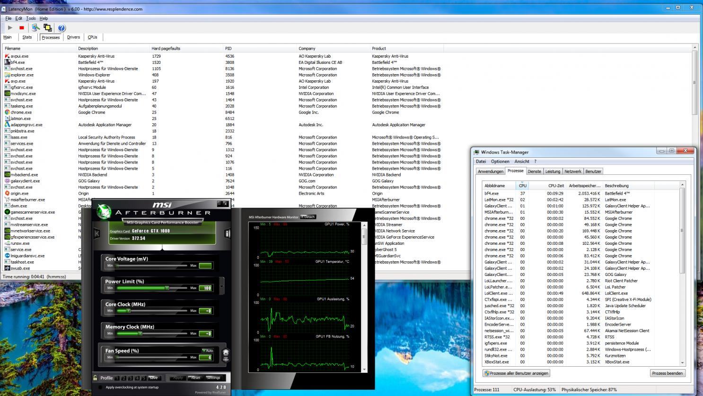Switch to the LatencyMon Stats tab

point(27,37)
